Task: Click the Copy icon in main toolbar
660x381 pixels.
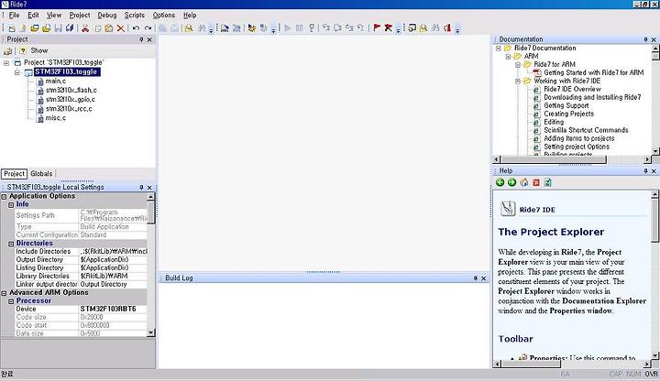Action: click(x=98, y=28)
